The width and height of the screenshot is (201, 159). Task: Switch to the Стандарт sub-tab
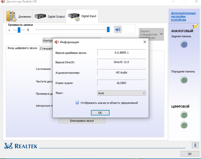[46, 48]
